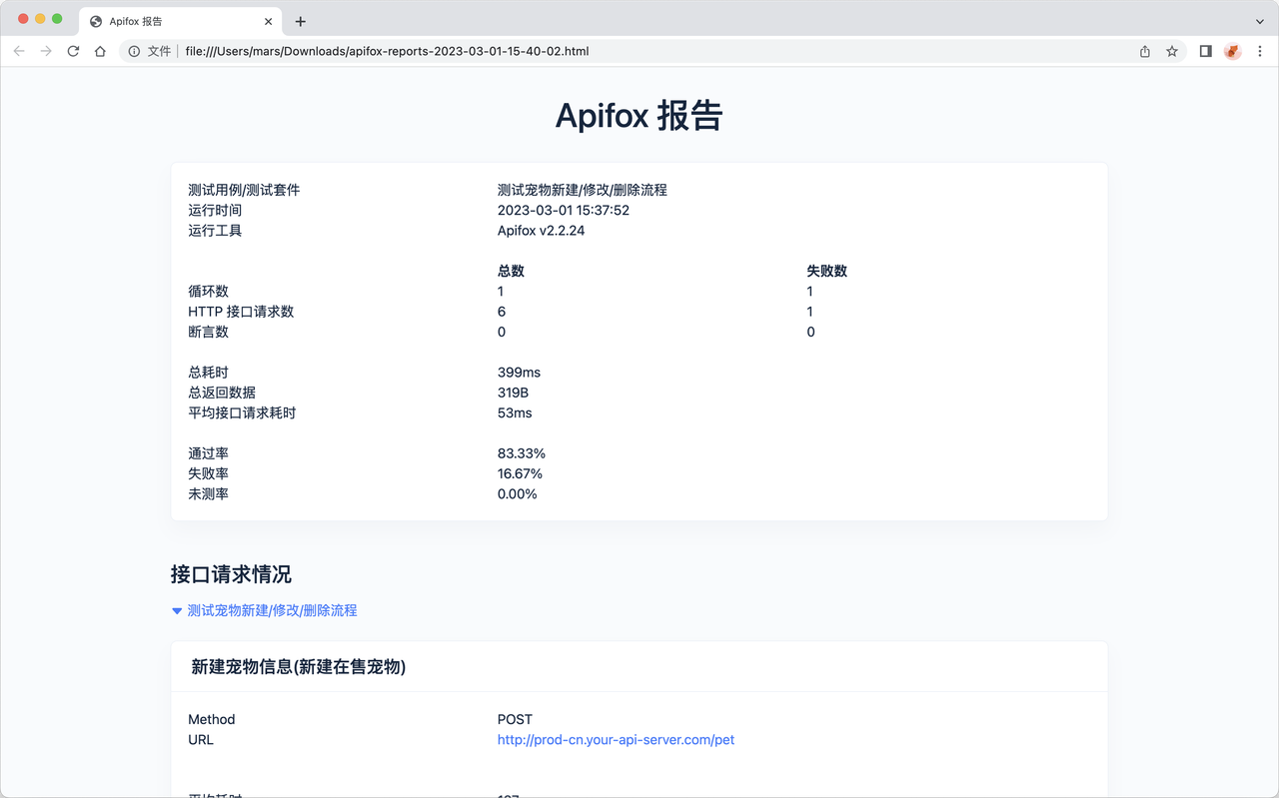This screenshot has width=1279, height=798.
Task: Click the address bar URL field
Action: (654, 51)
